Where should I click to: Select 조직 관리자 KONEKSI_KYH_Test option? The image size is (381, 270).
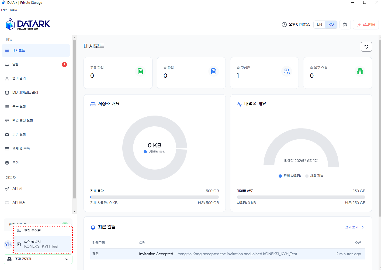coord(43,244)
